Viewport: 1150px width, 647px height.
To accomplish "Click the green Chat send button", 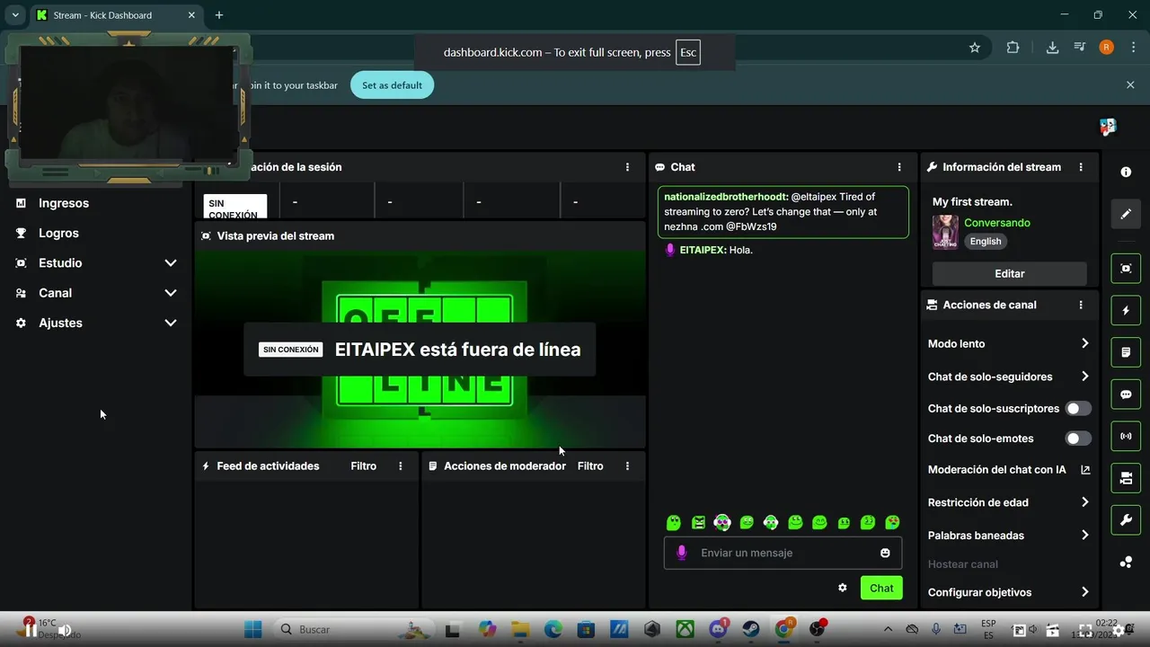I will pos(881,588).
